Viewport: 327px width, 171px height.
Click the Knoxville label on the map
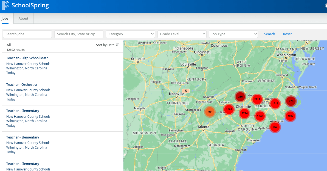(208, 97)
